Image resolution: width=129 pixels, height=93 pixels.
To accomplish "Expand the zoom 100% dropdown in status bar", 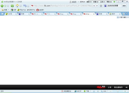I will (x=108, y=91).
